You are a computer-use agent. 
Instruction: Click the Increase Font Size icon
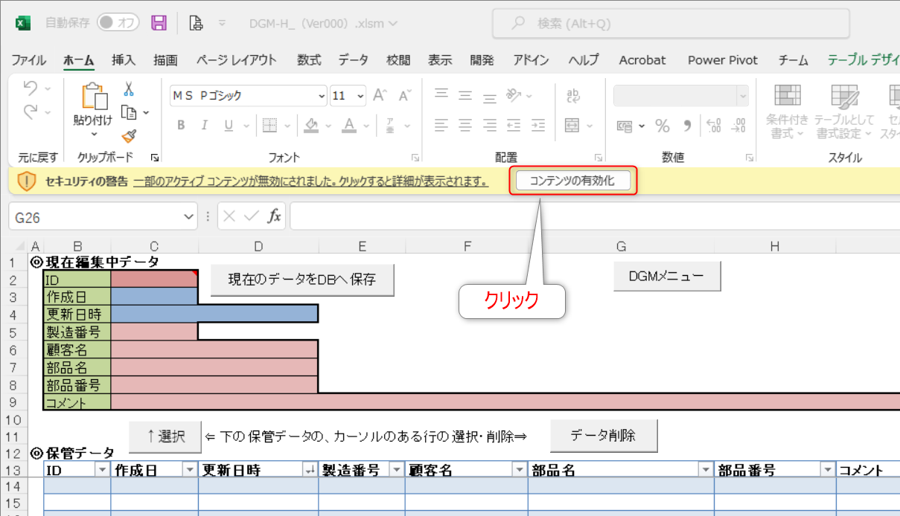pyautogui.click(x=379, y=96)
